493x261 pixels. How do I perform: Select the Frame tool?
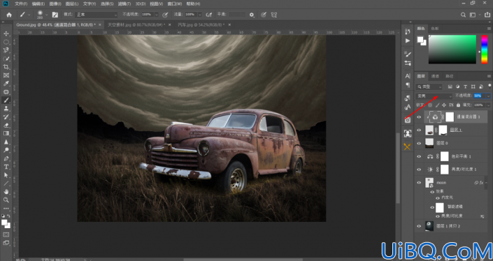coord(6,75)
